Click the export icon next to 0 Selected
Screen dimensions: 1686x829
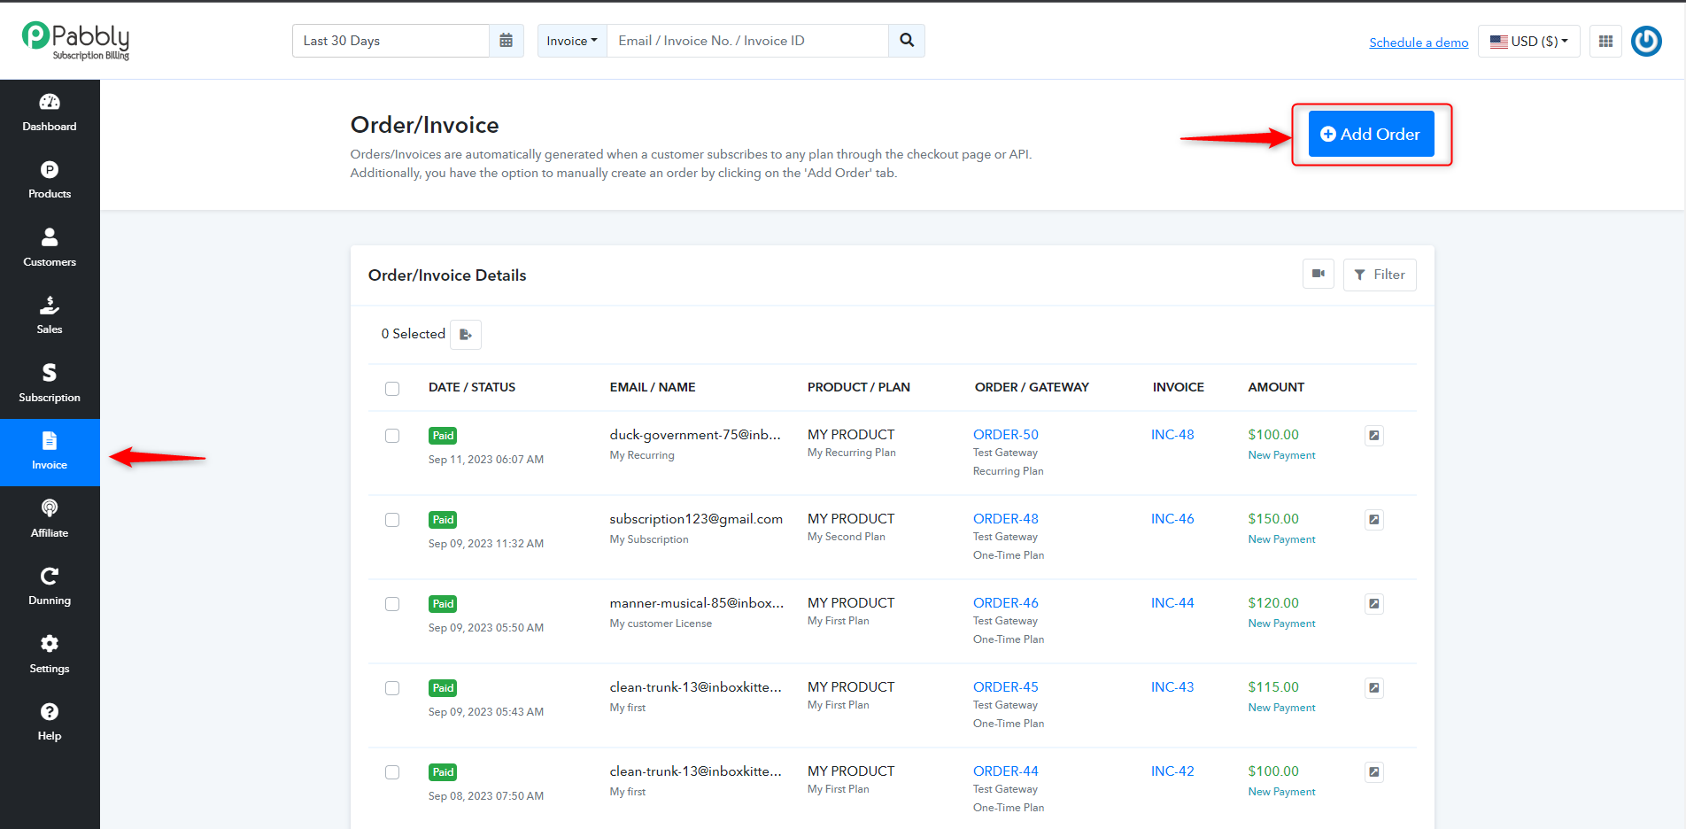pos(466,334)
